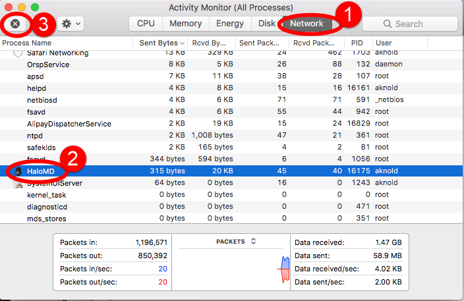This screenshot has width=464, height=301.
Task: Open the Energy tab
Action: [x=230, y=24]
